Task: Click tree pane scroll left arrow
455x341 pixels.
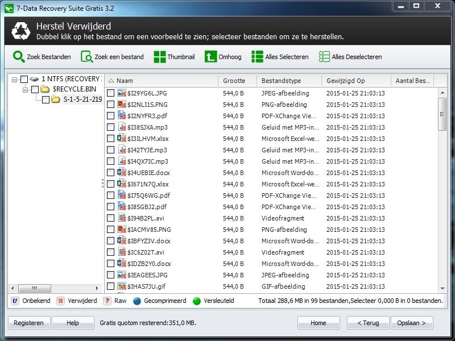Action: click(x=13, y=288)
